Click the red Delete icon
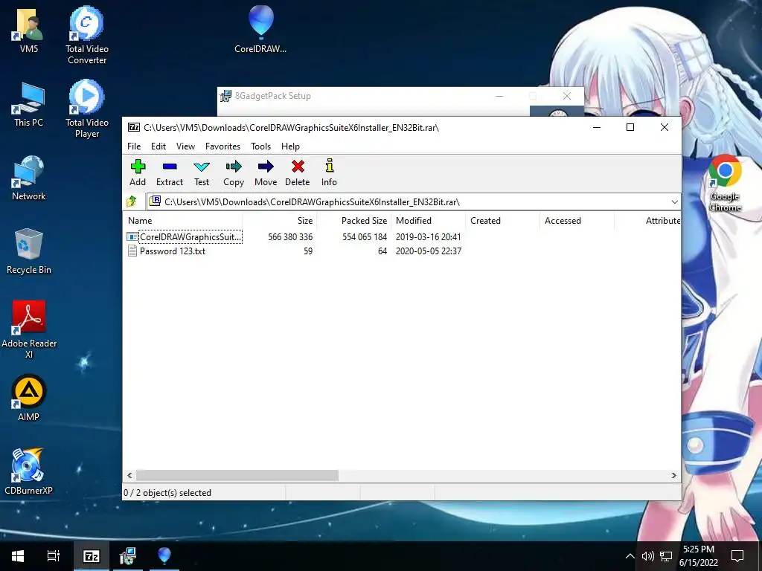Viewport: 762px width, 571px height. pyautogui.click(x=298, y=172)
